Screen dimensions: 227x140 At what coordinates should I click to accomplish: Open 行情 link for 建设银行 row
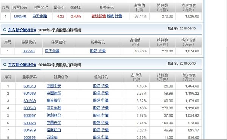pos(105,101)
